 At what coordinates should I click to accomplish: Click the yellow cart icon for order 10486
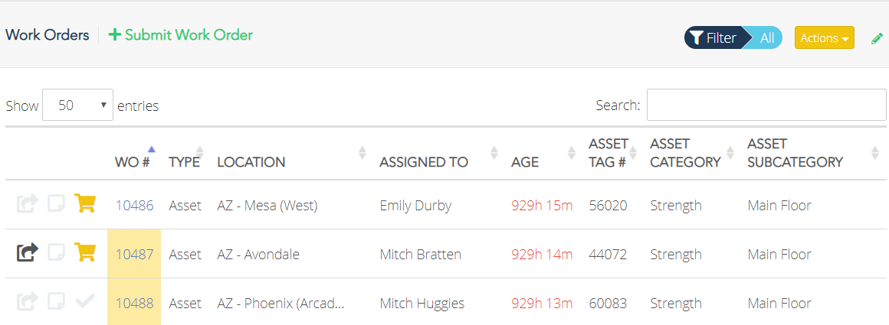tap(85, 203)
